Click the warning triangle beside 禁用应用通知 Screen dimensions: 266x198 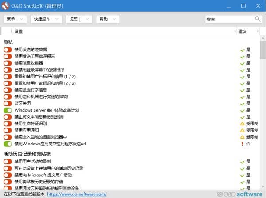[x=242, y=131]
